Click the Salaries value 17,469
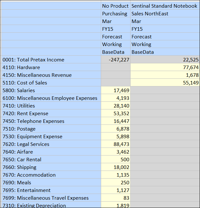The height and width of the screenshot is (208, 200). (x=116, y=91)
